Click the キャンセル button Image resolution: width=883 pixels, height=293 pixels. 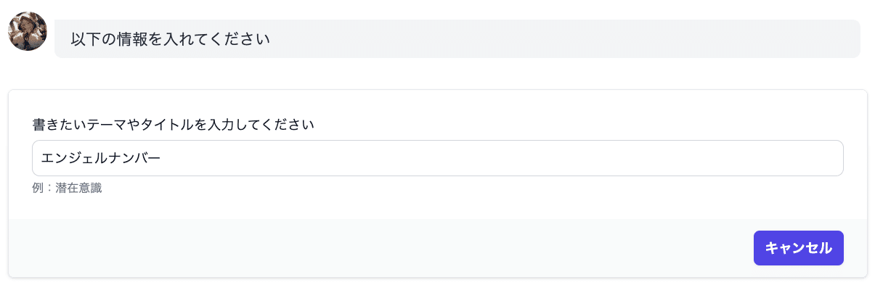pos(798,248)
